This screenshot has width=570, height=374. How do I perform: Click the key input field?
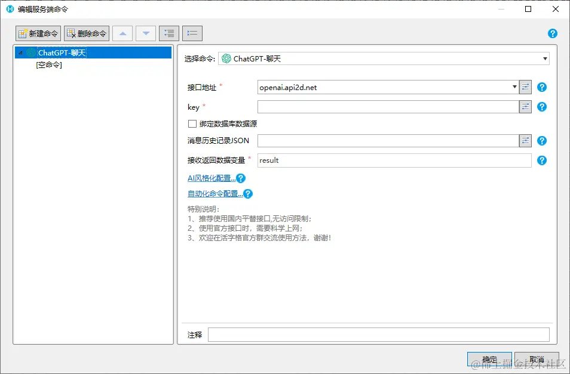pyautogui.click(x=388, y=107)
